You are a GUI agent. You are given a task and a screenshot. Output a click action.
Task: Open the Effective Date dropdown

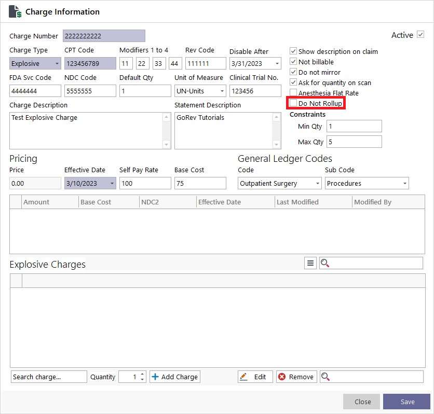112,183
